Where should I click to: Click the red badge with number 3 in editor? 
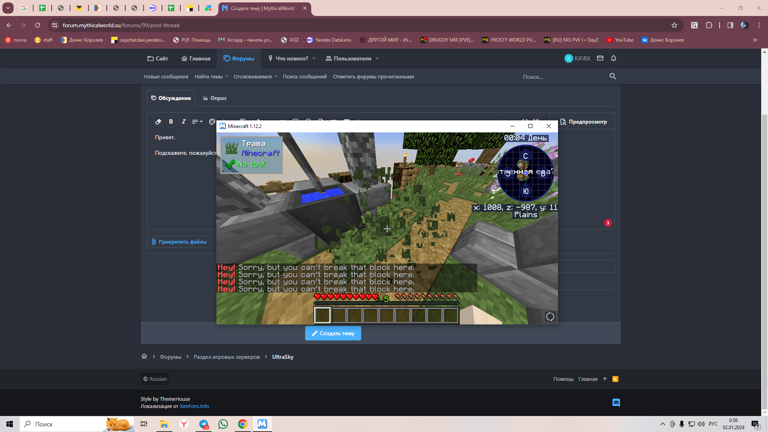coord(608,223)
